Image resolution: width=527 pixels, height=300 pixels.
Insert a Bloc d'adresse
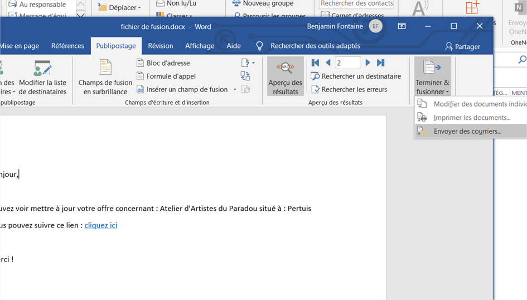tap(163, 63)
